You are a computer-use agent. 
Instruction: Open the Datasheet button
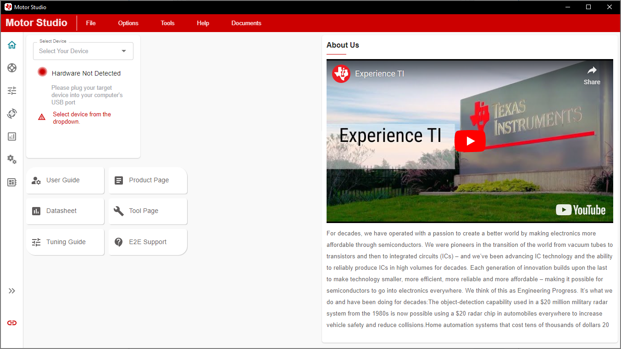click(65, 211)
